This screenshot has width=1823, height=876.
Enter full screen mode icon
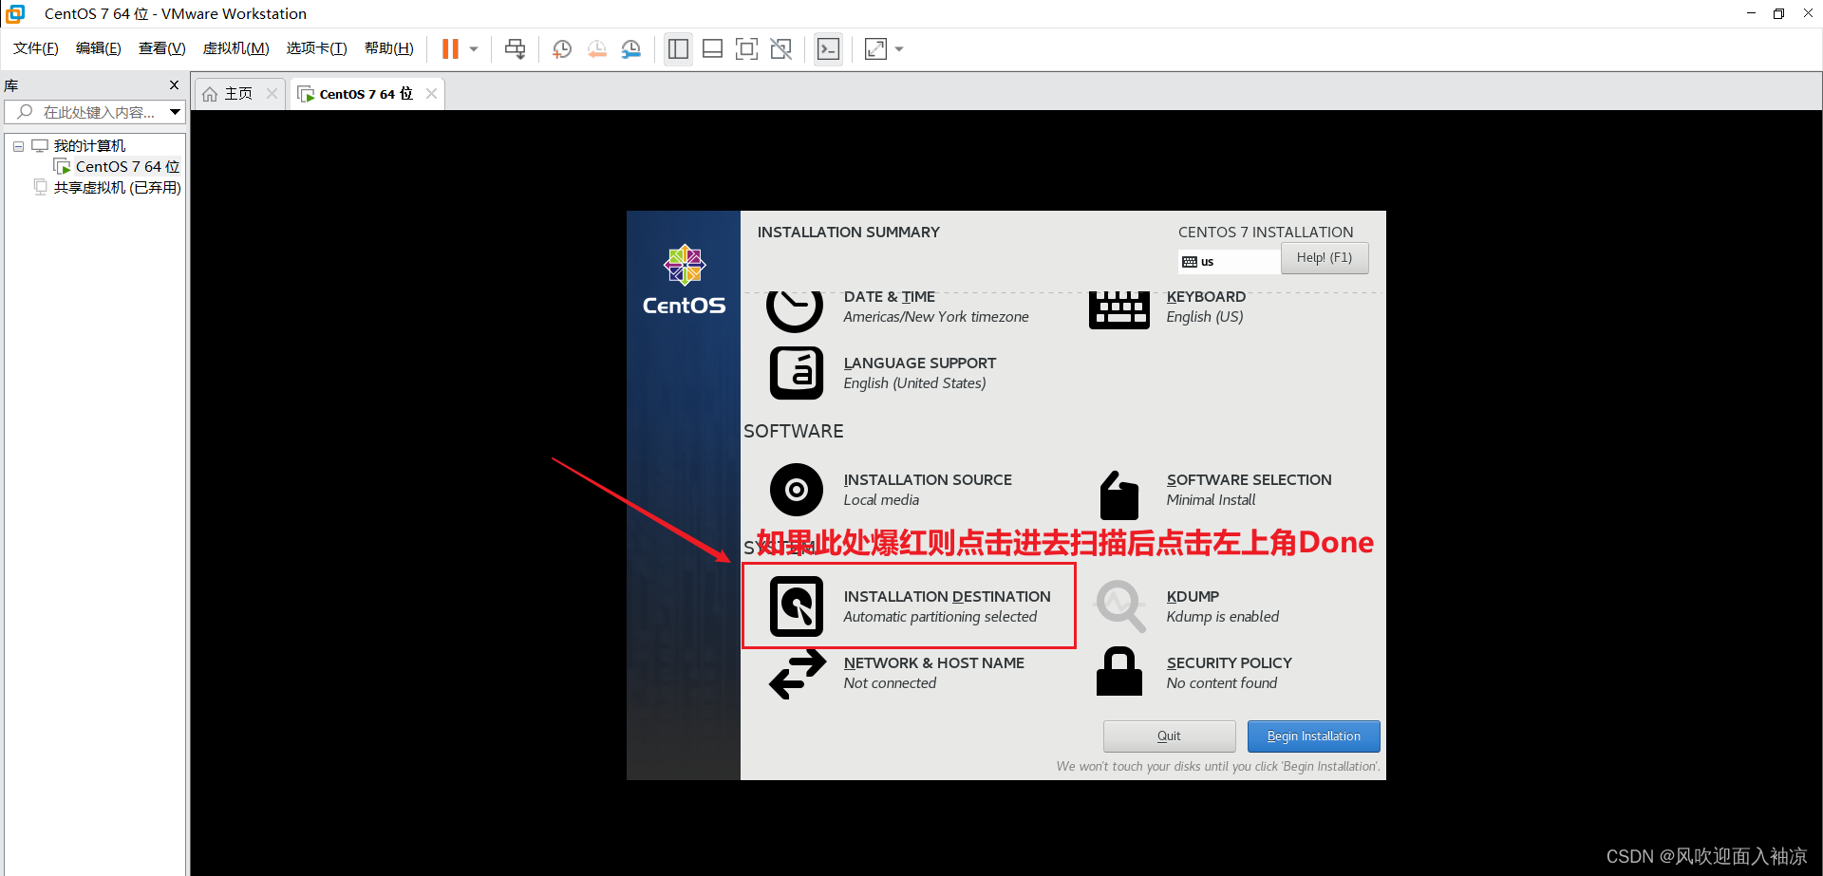[x=746, y=48]
